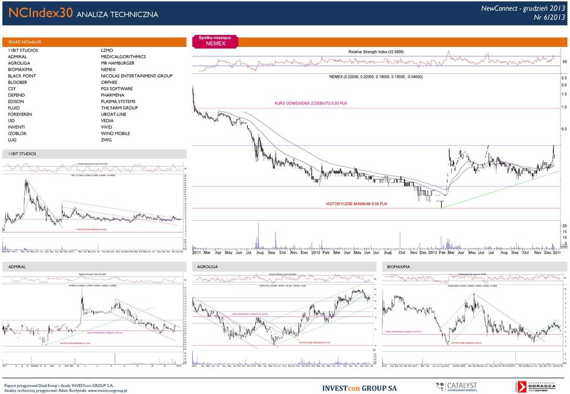Click CSY company name
The image size is (570, 394).
click(12, 88)
